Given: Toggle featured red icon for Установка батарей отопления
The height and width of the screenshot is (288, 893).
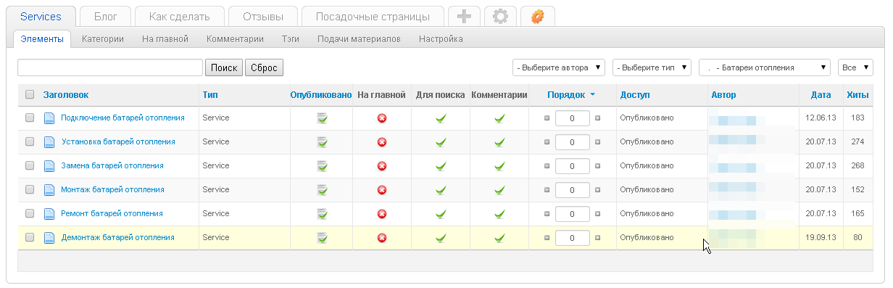Looking at the screenshot, I should [382, 142].
